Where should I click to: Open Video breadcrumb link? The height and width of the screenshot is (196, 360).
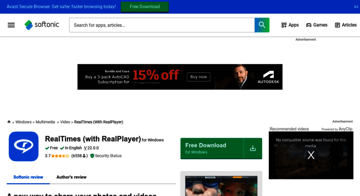(65, 122)
